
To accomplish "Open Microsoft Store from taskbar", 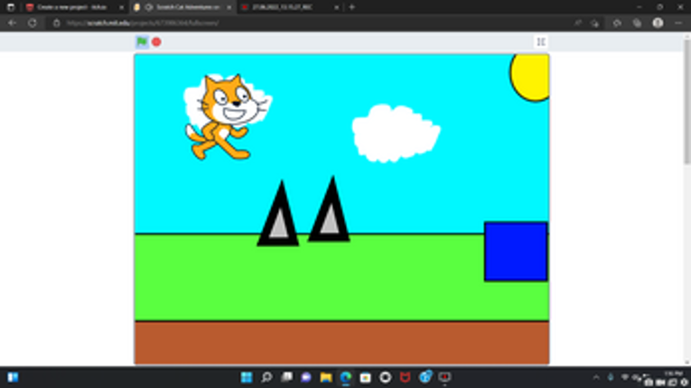I will [x=365, y=377].
